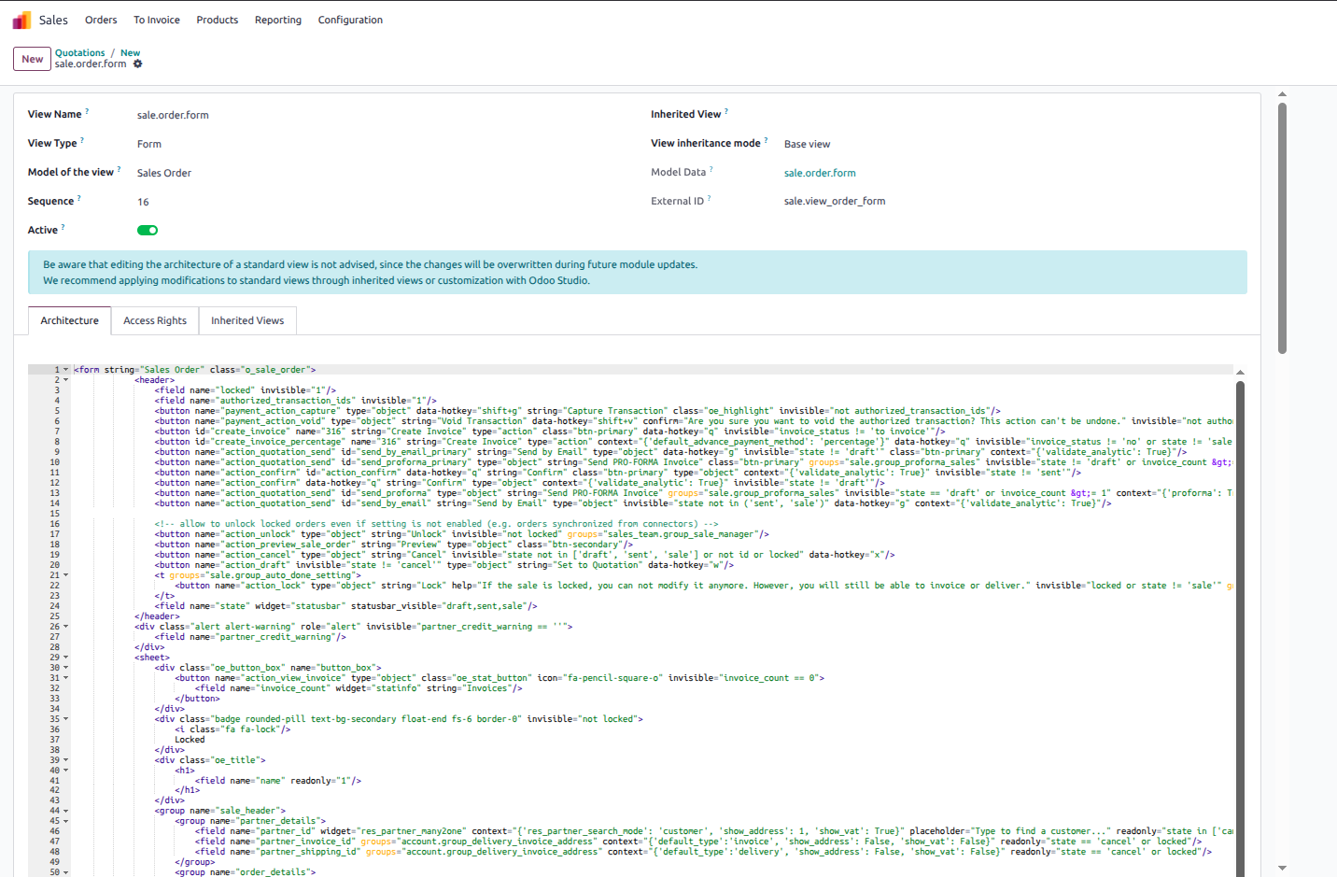1337x877 pixels.
Task: Open the gear actions menu beside sale.order.form
Action: 138,64
